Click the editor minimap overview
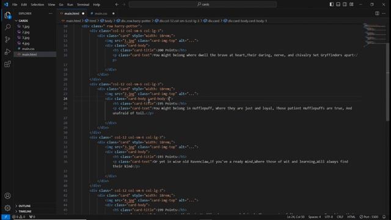 click(374, 35)
